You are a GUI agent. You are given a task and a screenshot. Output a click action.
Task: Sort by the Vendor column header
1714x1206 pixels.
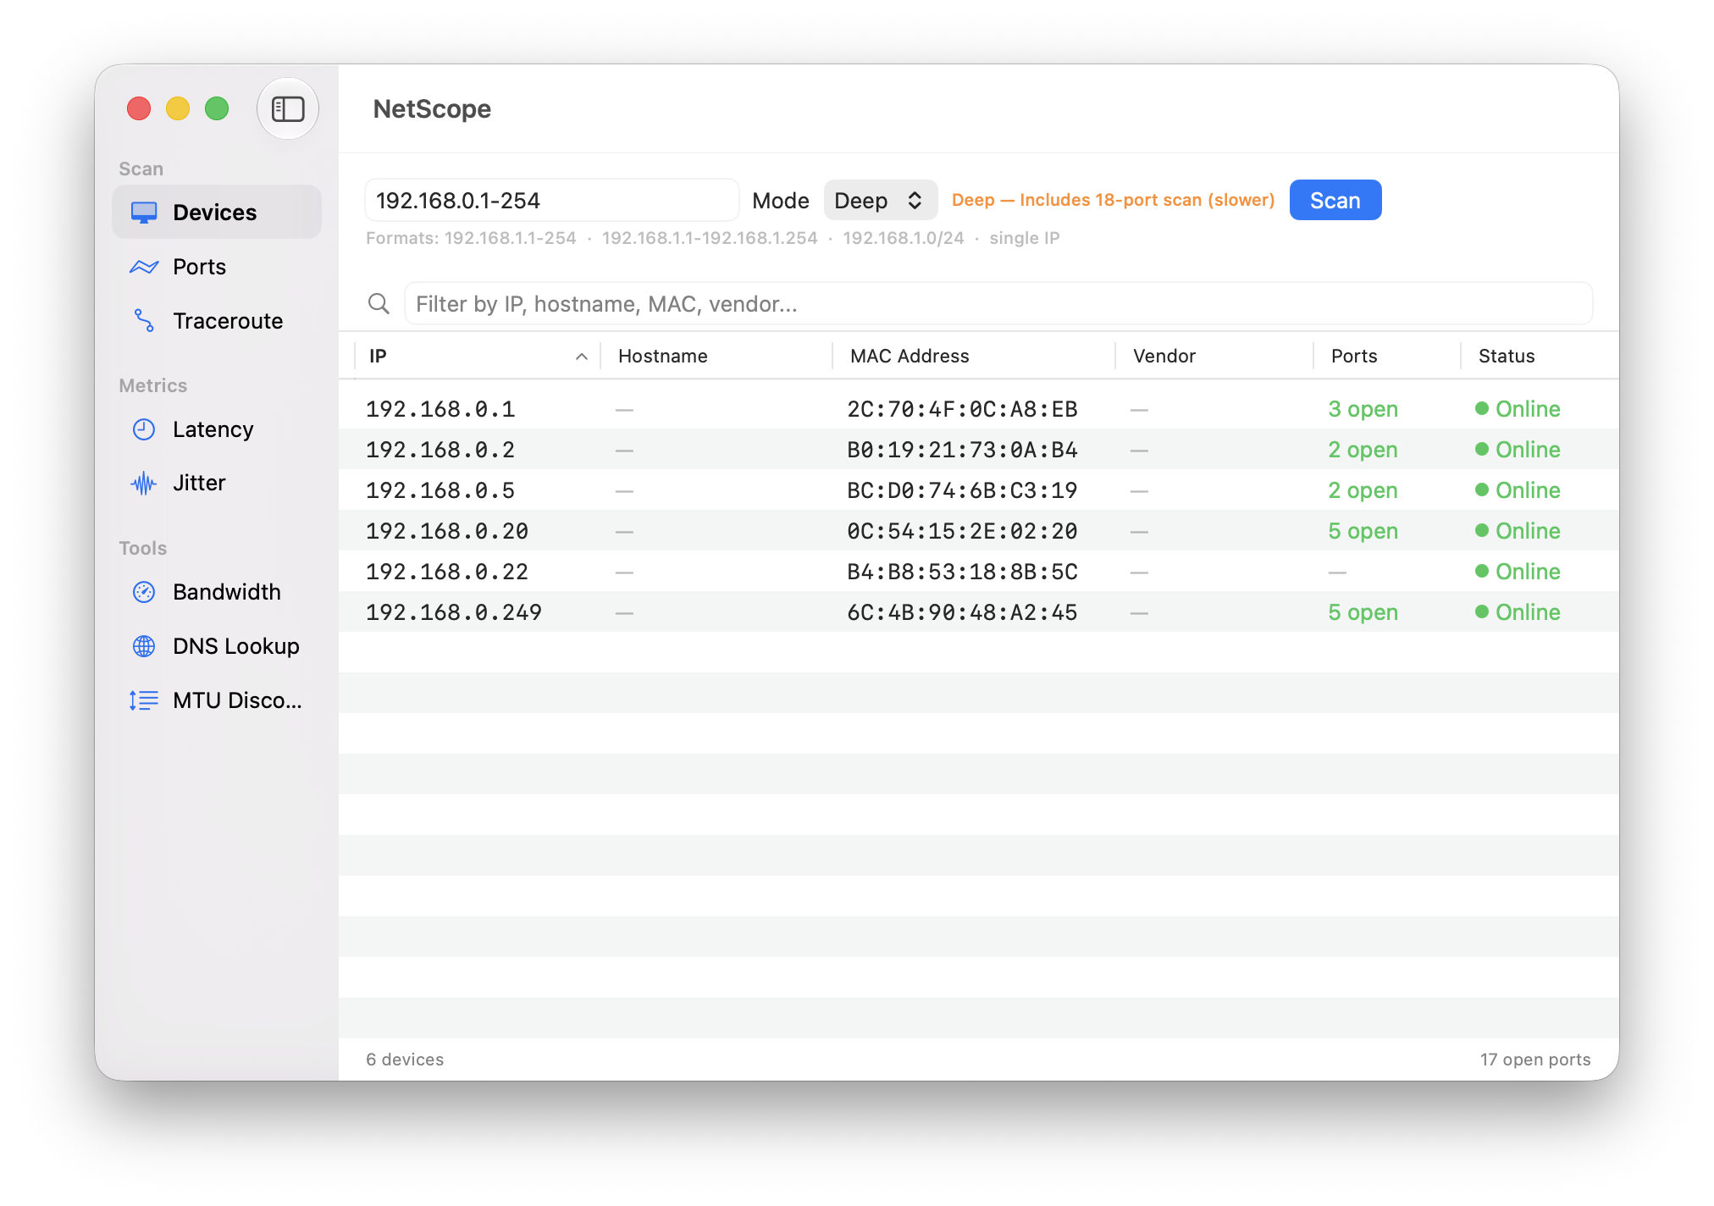pyautogui.click(x=1164, y=357)
